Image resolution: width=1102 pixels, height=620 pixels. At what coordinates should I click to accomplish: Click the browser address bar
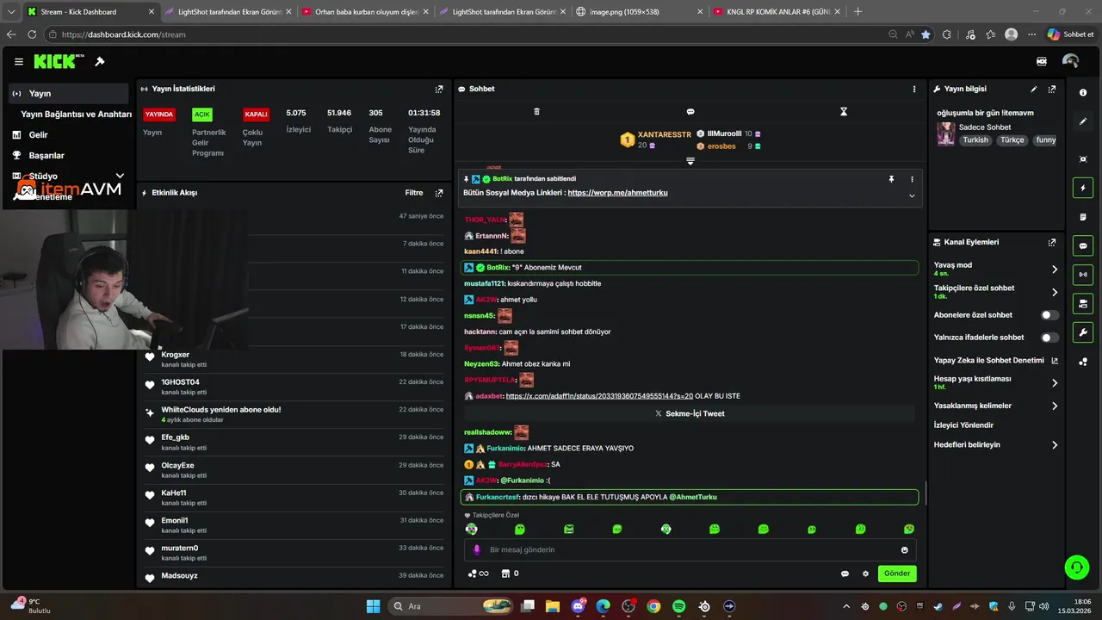pyautogui.click(x=465, y=34)
